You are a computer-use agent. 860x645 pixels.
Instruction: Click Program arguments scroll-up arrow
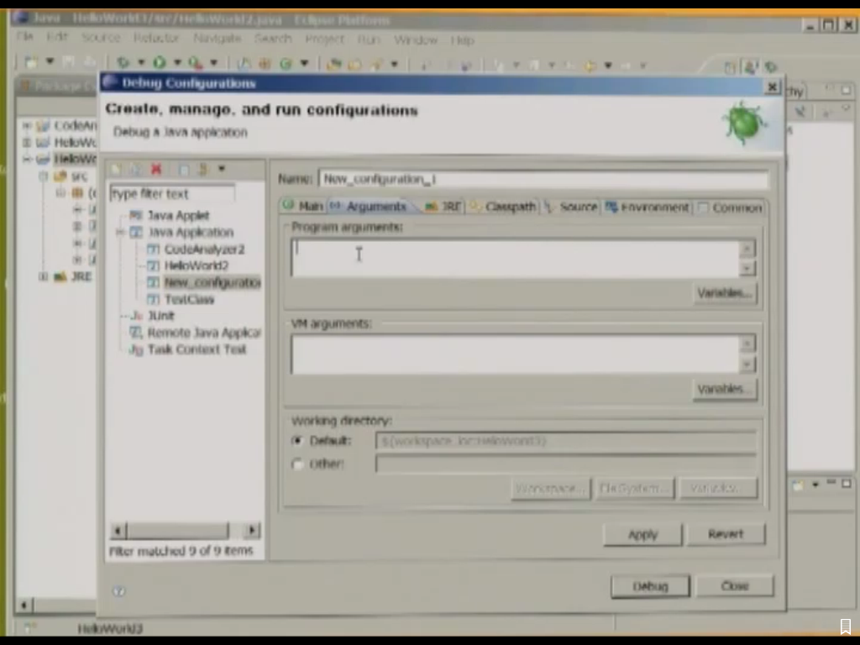tap(747, 249)
